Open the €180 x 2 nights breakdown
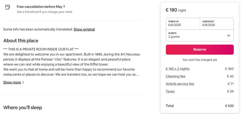The image size is (241, 114). 177,69
